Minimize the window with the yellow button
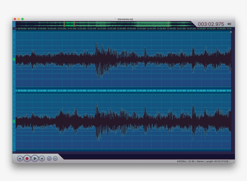This screenshot has height=181, width=247. click(x=19, y=19)
